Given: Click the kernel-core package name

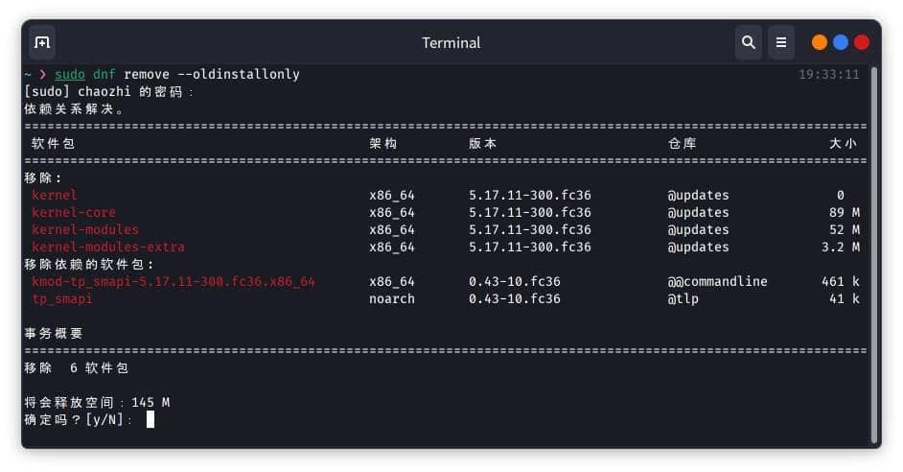Looking at the screenshot, I should pos(74,212).
